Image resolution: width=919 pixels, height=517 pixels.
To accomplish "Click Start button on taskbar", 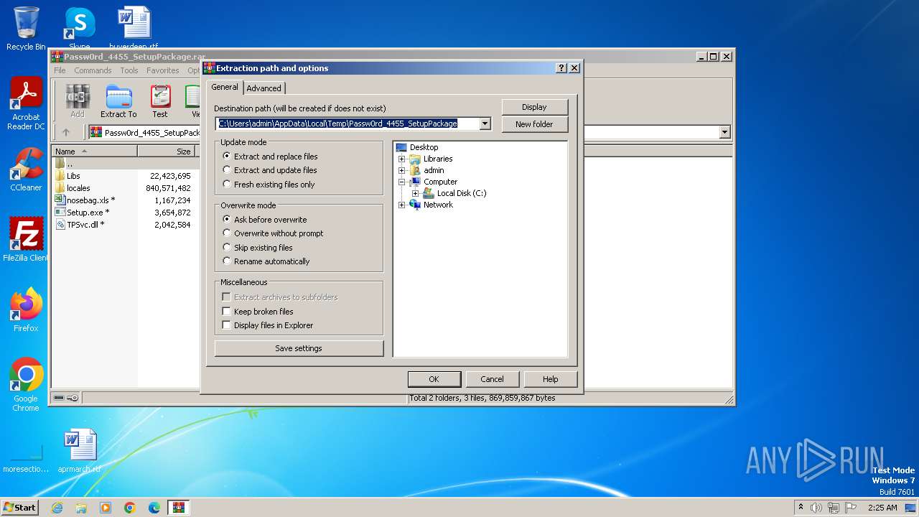I will (x=19, y=508).
